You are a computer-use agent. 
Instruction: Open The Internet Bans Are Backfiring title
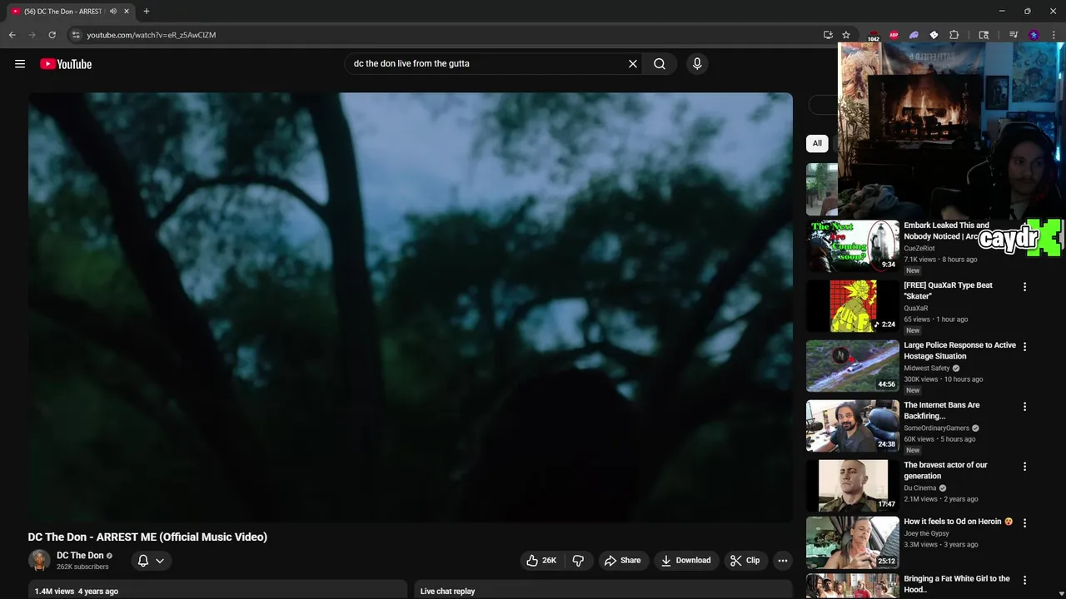[x=942, y=411]
